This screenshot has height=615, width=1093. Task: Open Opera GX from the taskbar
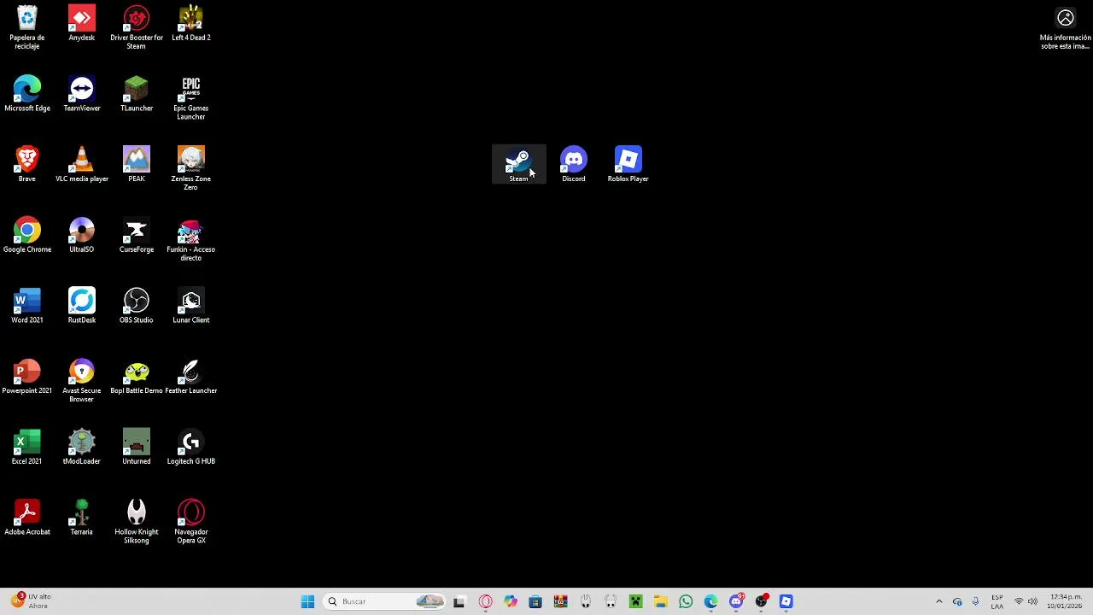tap(485, 601)
